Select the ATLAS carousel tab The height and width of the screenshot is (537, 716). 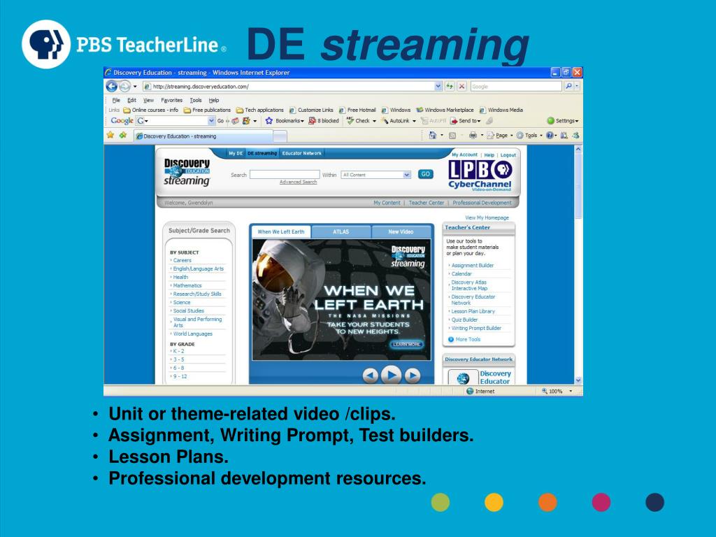tap(341, 231)
